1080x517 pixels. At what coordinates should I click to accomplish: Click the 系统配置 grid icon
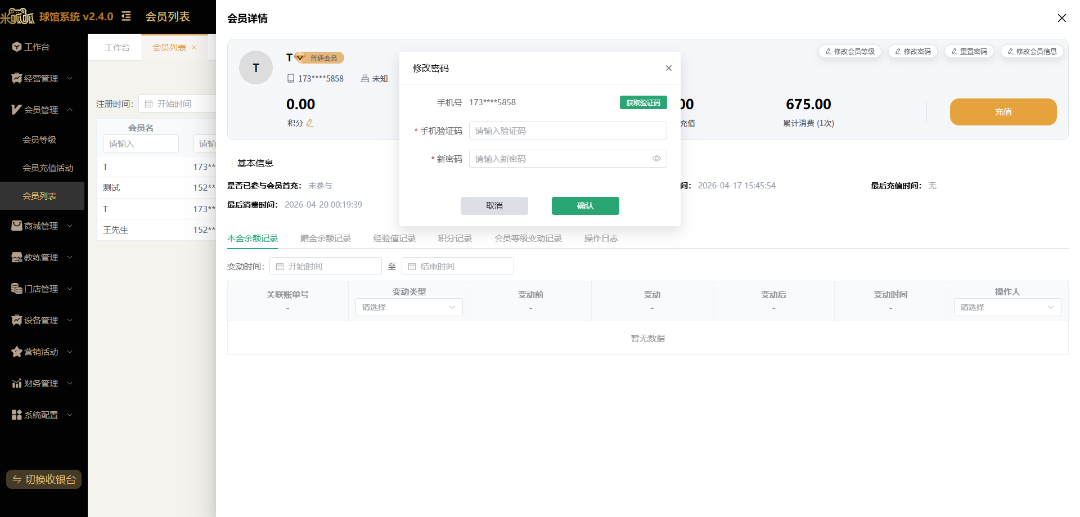tap(16, 415)
